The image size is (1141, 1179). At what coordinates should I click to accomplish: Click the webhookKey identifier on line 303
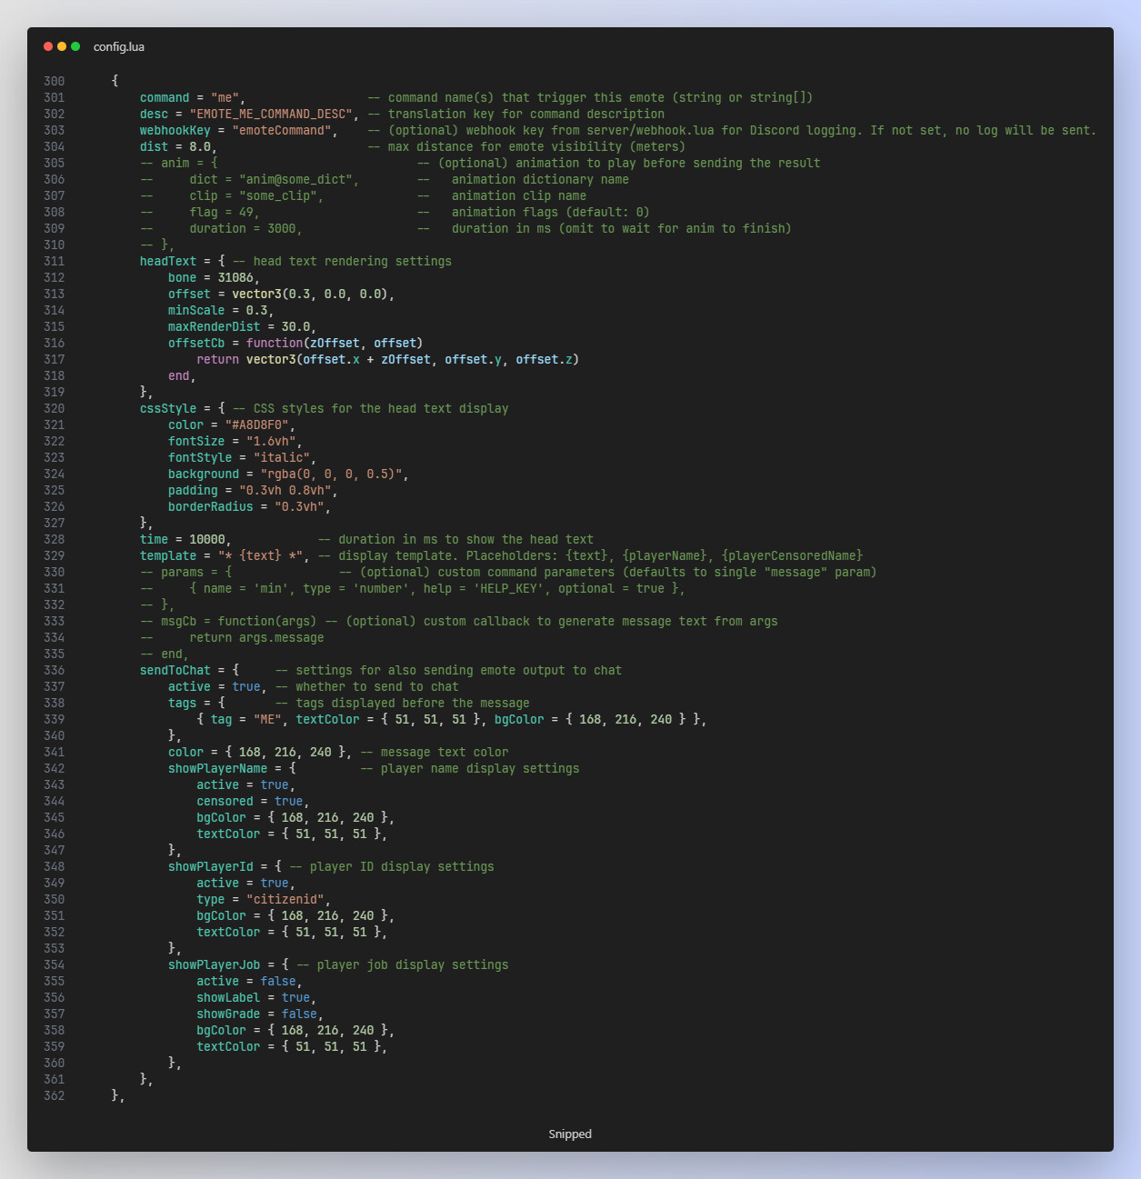coord(175,130)
